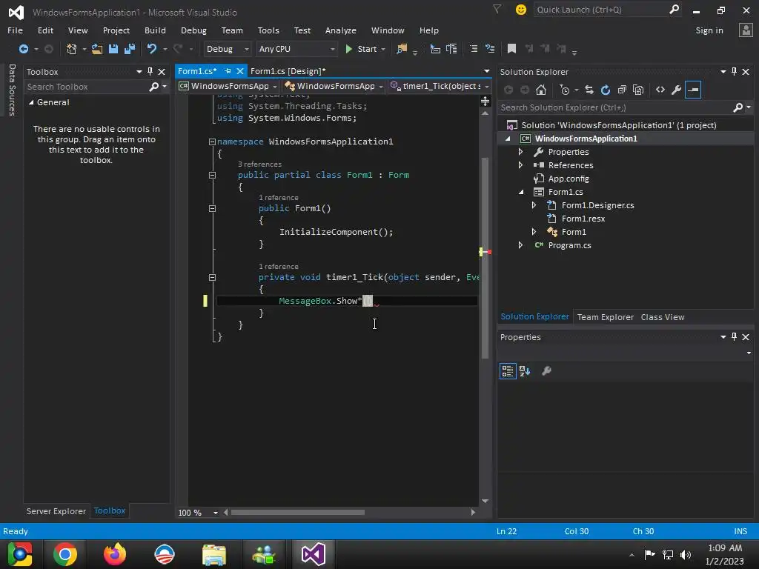Select Form1.resx in Solution Explorer
The width and height of the screenshot is (759, 569).
[583, 219]
